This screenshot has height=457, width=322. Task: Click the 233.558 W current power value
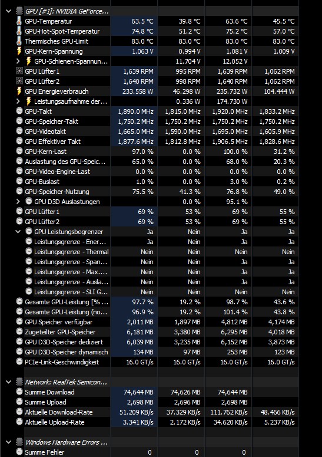(138, 91)
